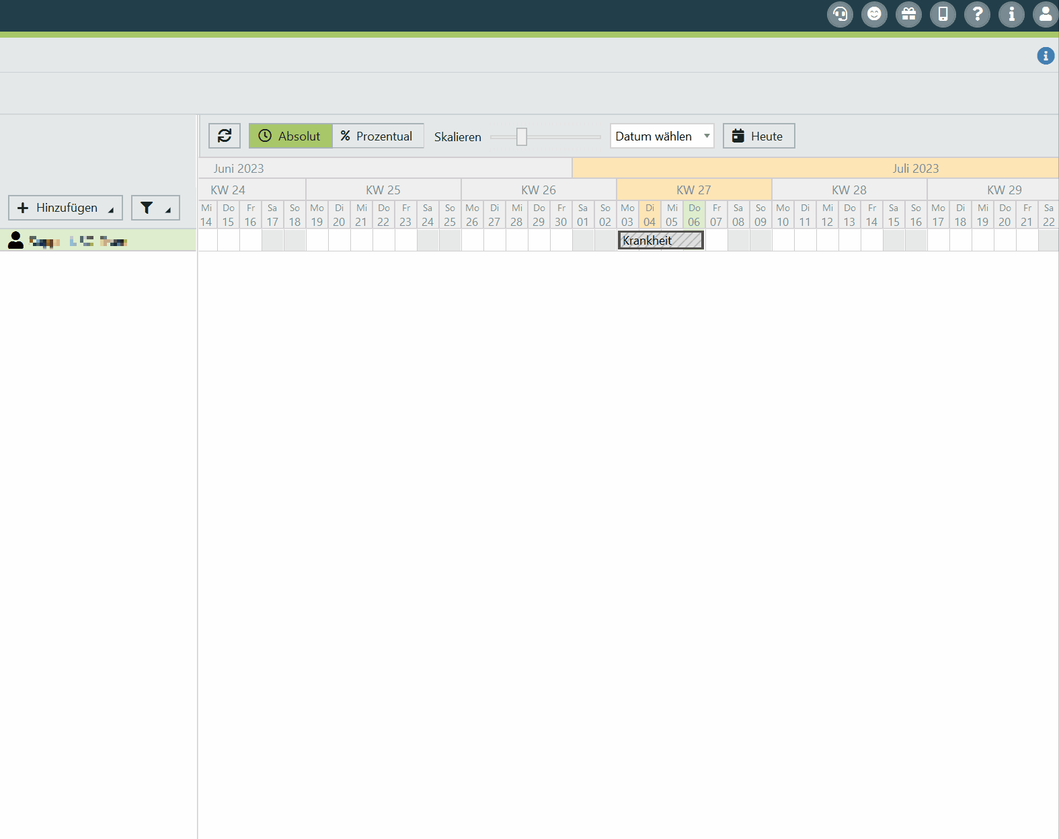Expand the Hinzufügen dropdown button
This screenshot has height=839, width=1059.
click(x=65, y=208)
